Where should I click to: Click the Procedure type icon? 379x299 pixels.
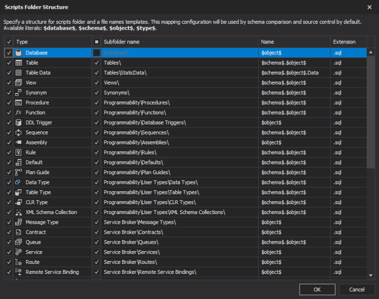19,102
